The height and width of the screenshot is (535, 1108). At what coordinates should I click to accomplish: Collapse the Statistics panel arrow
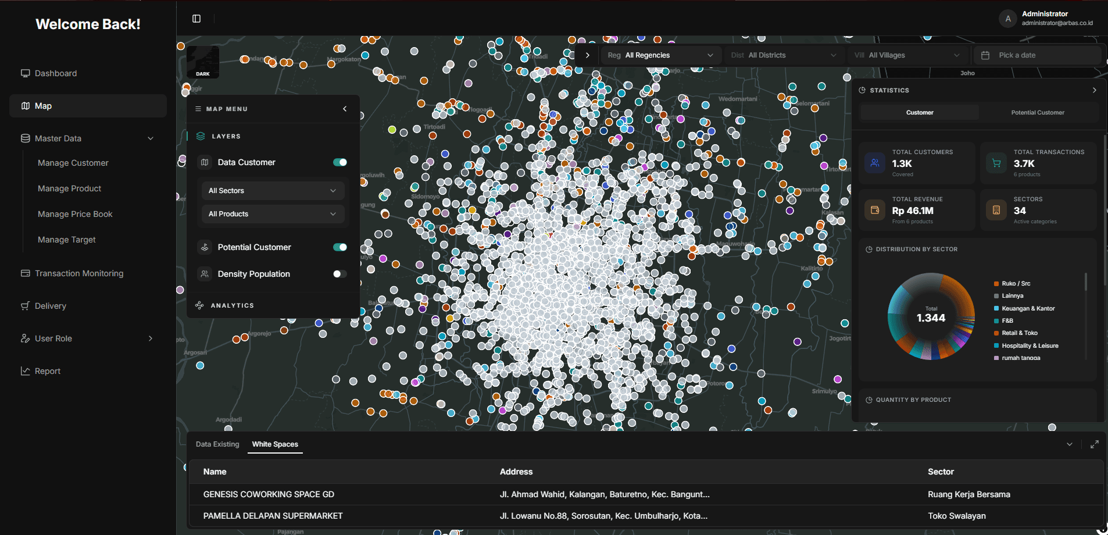point(1095,90)
